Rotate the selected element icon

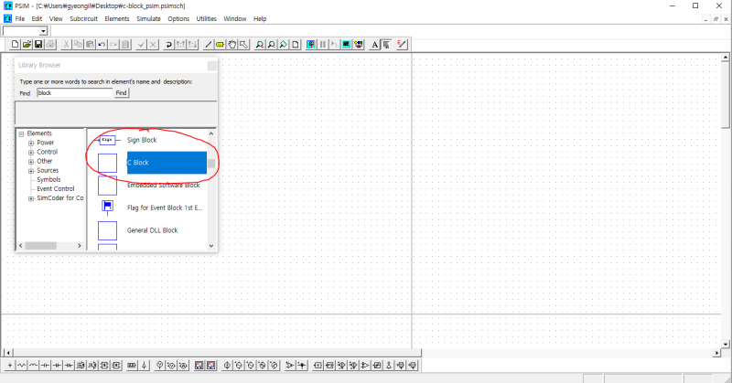168,45
